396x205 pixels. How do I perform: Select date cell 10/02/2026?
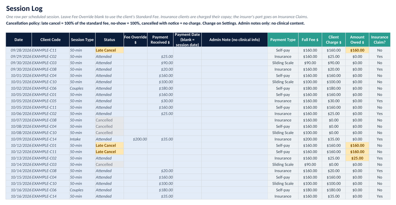coord(19,88)
